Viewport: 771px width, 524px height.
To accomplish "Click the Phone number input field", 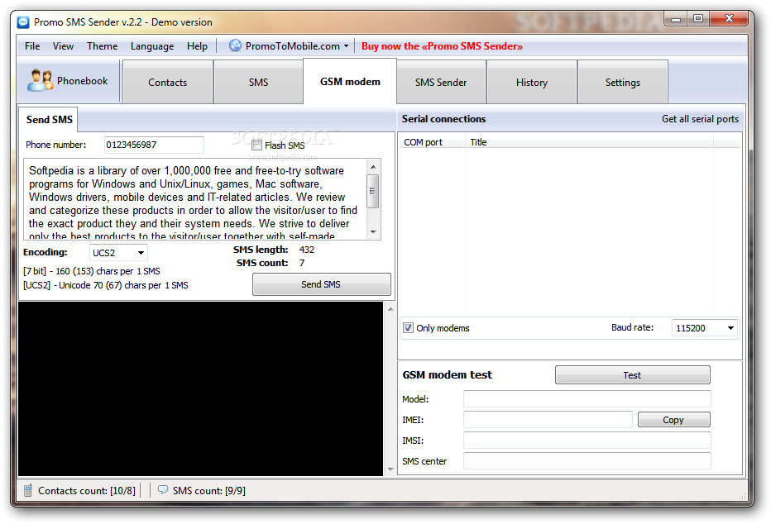I will click(154, 145).
